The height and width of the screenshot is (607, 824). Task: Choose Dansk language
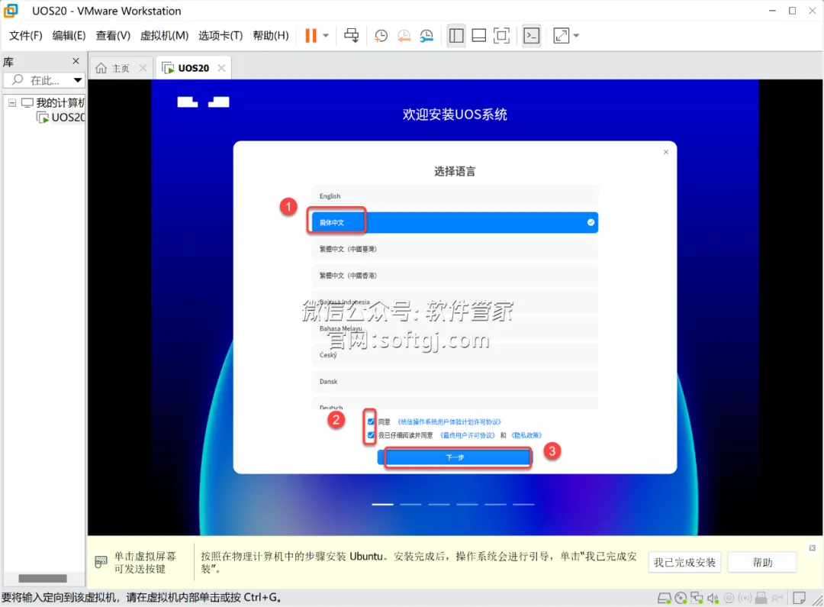pyautogui.click(x=455, y=381)
